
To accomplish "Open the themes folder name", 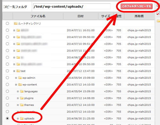I will coord(29,105).
